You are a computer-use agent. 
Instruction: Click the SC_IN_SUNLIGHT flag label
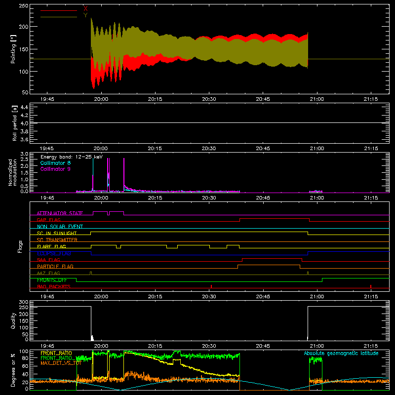pyautogui.click(x=57, y=233)
